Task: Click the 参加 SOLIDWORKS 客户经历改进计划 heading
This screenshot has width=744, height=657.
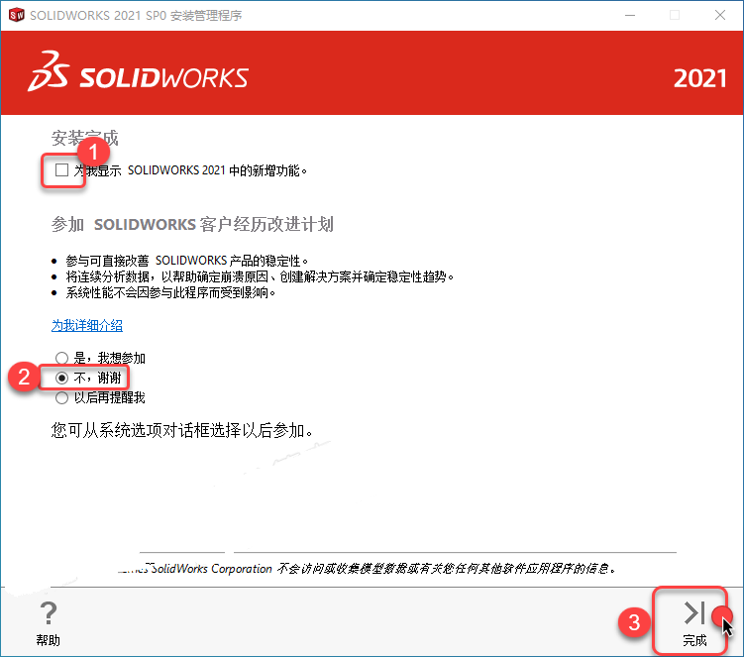Action: click(192, 224)
